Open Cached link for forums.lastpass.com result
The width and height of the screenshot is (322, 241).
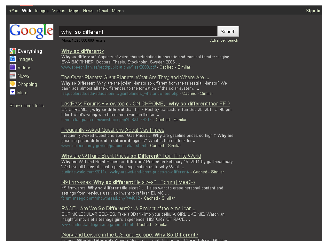point(163,120)
